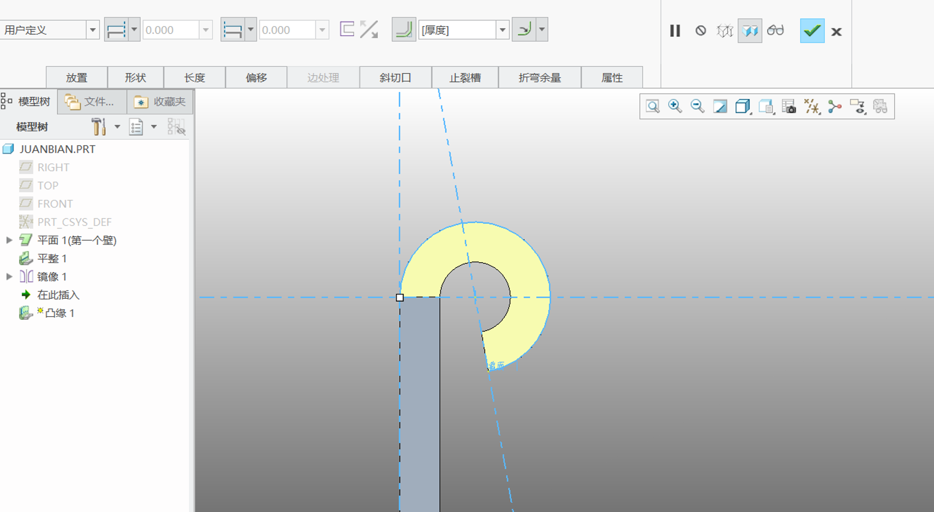
Task: Open the 止裂槽 tab
Action: coord(465,77)
